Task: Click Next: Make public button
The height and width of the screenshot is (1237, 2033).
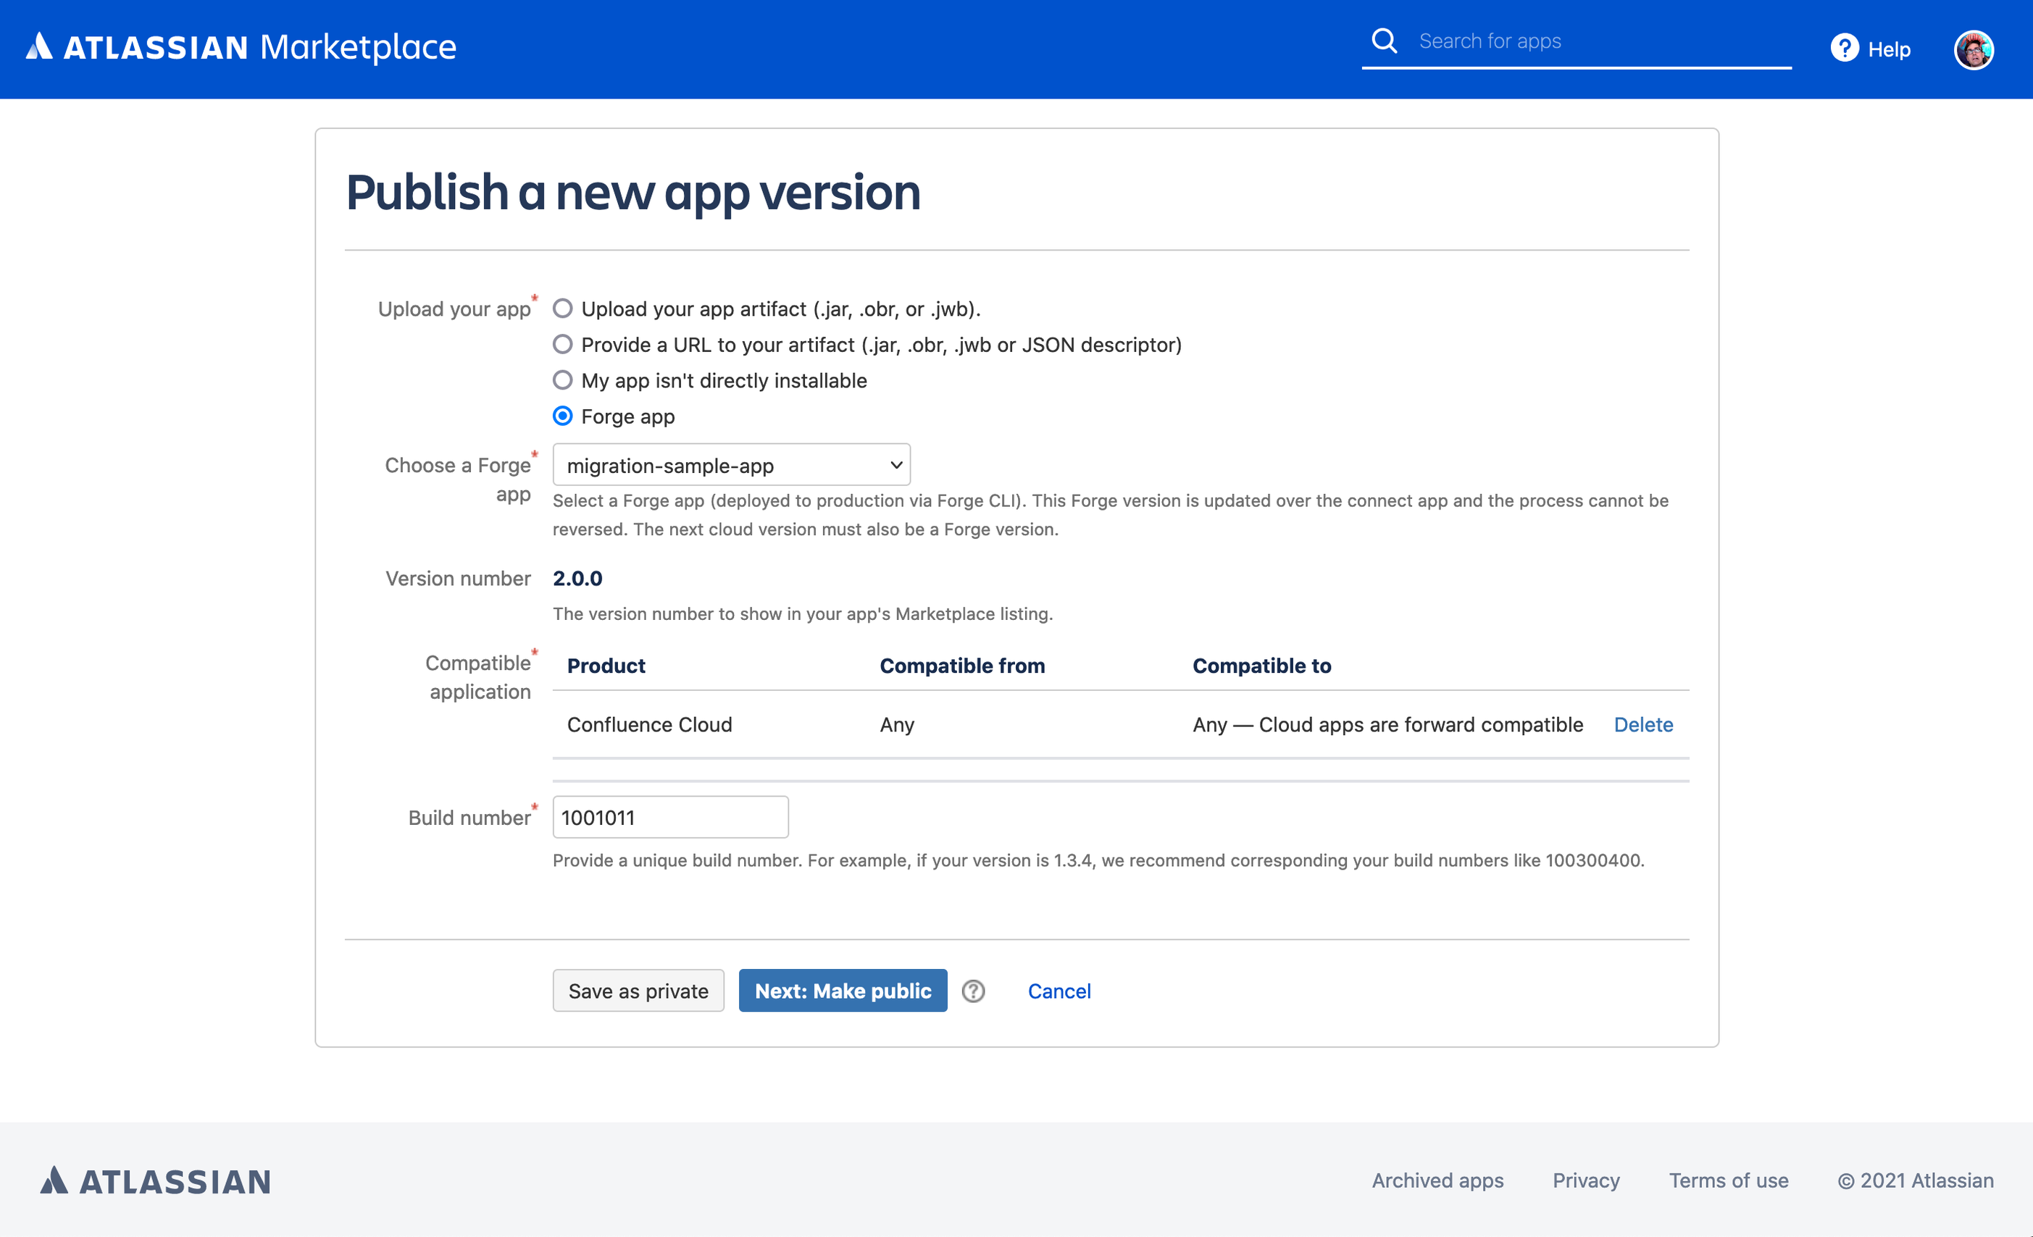Action: (843, 991)
